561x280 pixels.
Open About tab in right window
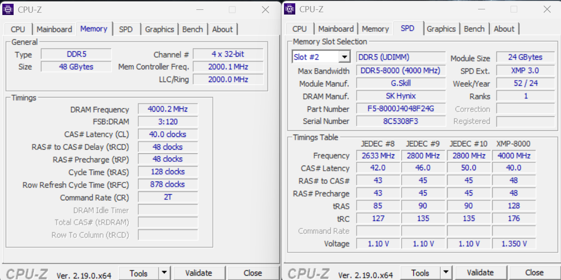click(x=504, y=29)
